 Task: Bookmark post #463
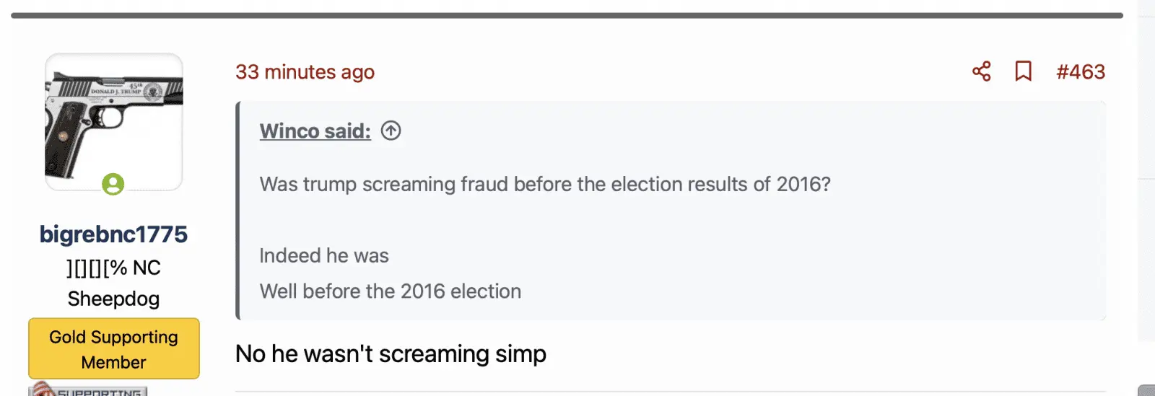point(1023,71)
